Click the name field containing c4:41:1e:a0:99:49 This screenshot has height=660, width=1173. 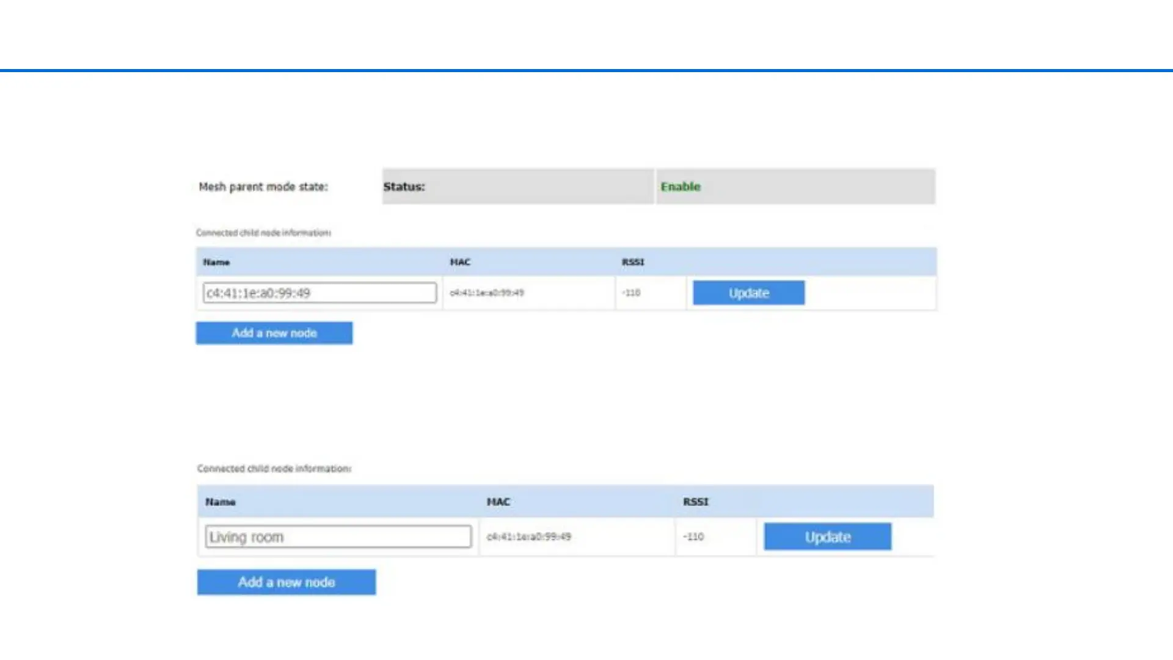click(x=320, y=293)
